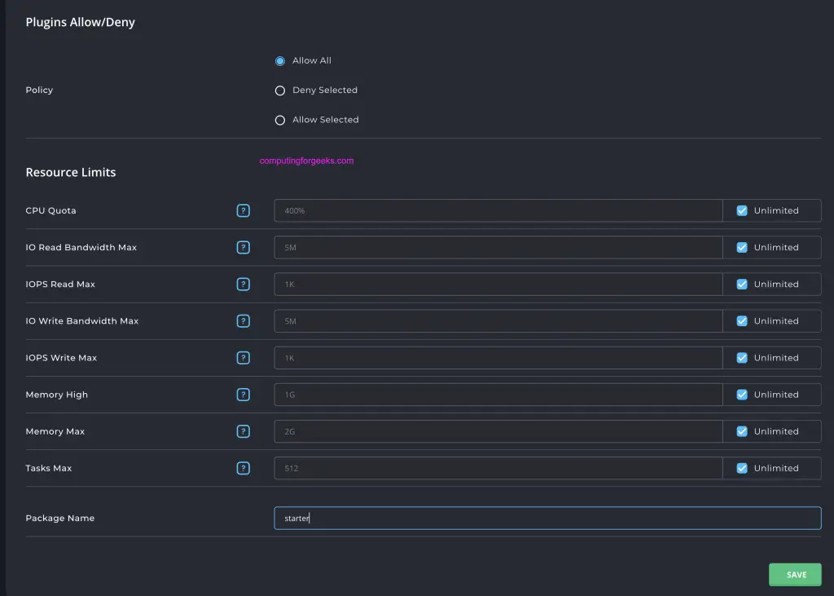Click the green SAVE button
834x596 pixels.
795,574
